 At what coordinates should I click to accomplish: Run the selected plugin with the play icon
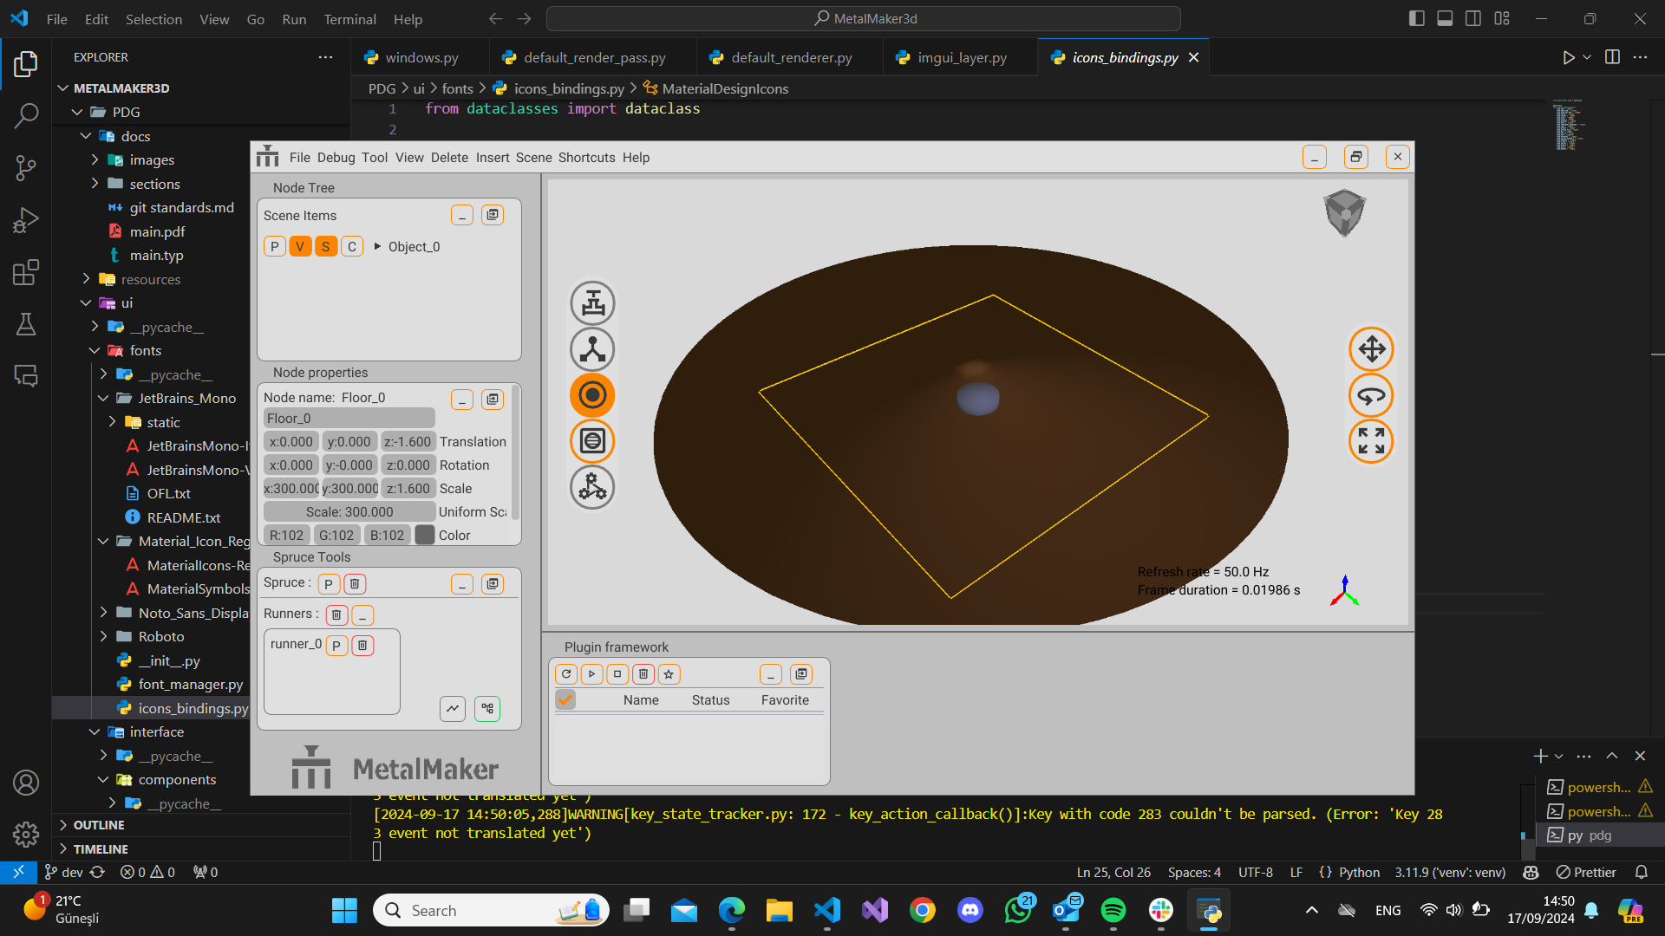coord(591,674)
